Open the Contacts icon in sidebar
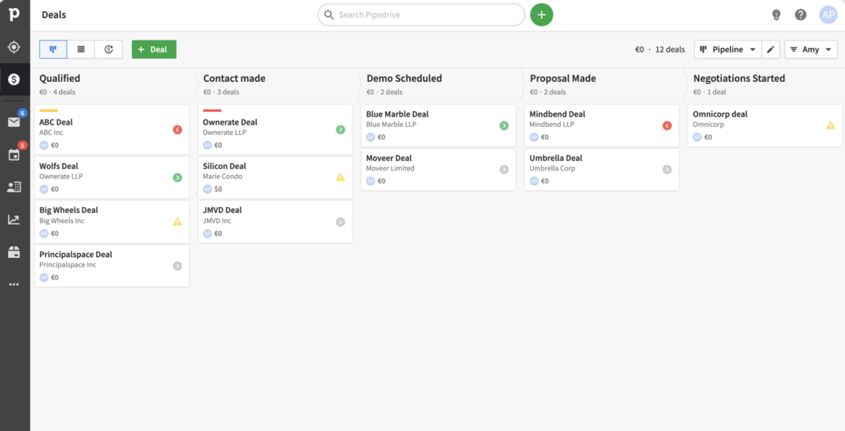The height and width of the screenshot is (431, 845). pos(14,187)
